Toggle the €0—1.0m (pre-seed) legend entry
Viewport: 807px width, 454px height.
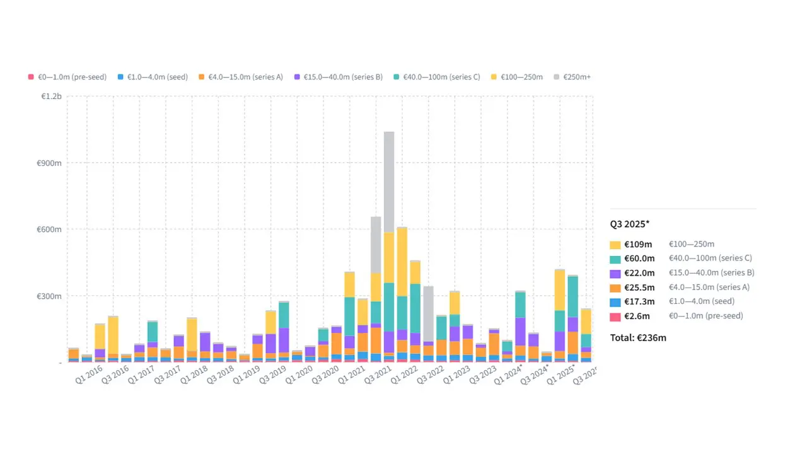(x=67, y=77)
